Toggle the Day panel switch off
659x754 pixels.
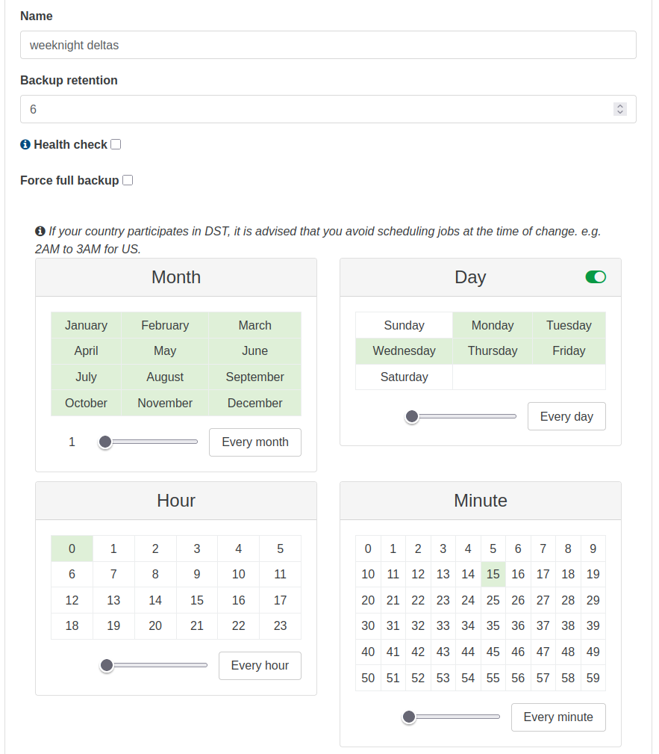pos(596,277)
